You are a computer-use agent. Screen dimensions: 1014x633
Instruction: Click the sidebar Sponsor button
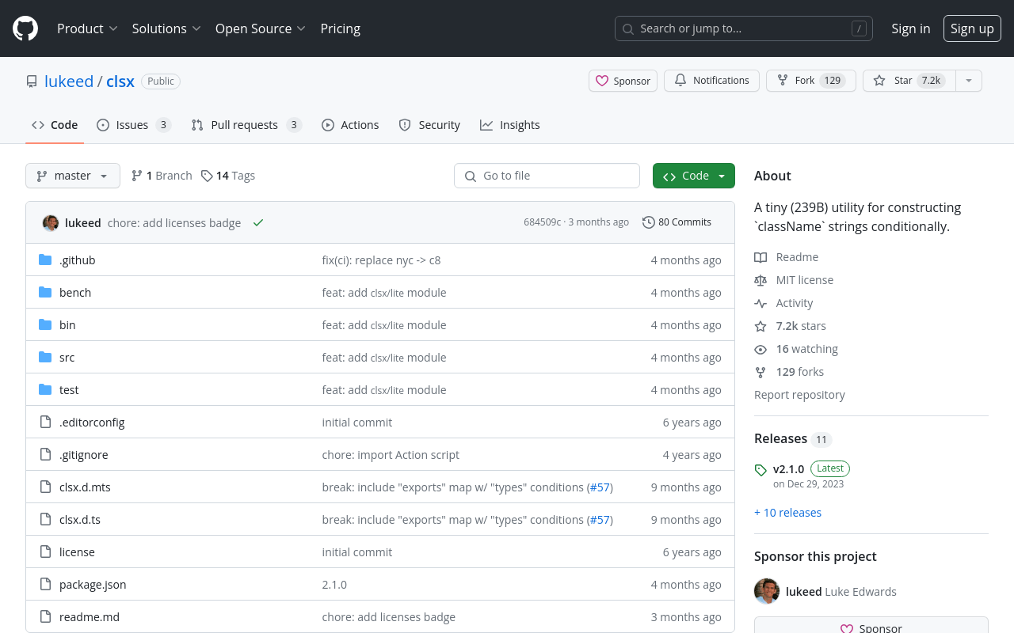(871, 626)
